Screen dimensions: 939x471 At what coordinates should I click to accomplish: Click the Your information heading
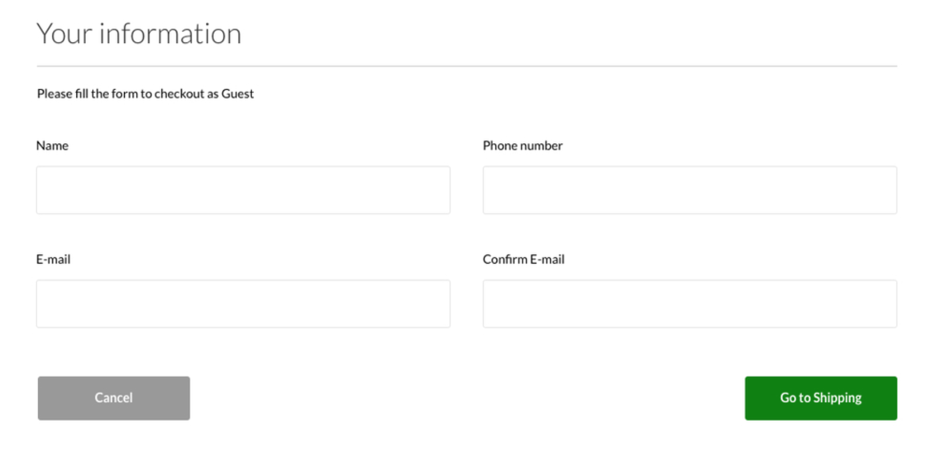[x=139, y=33]
